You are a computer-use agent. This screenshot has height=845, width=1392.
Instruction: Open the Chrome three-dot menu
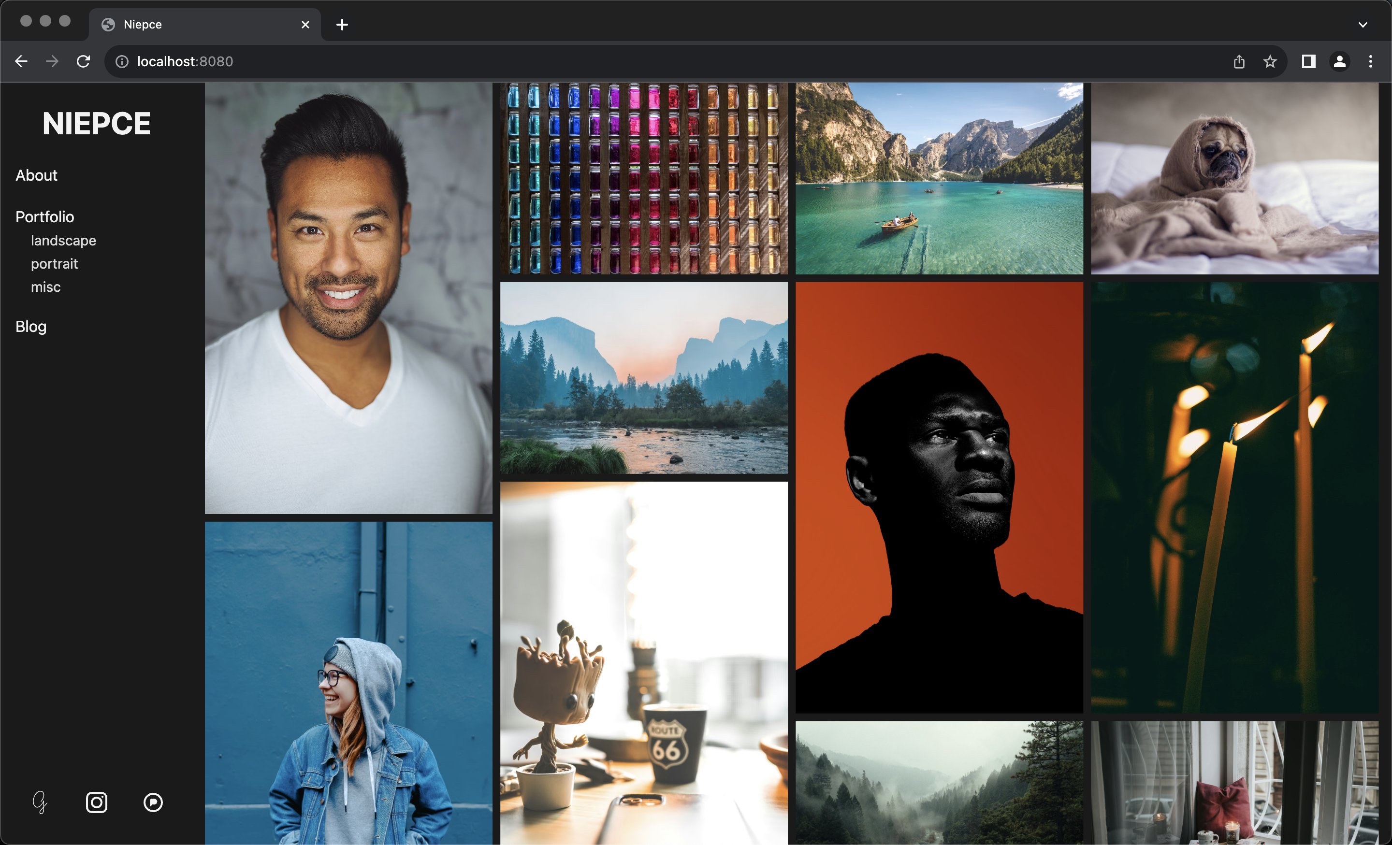point(1371,61)
